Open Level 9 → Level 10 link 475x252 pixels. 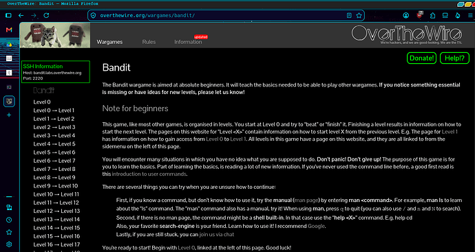56,186
